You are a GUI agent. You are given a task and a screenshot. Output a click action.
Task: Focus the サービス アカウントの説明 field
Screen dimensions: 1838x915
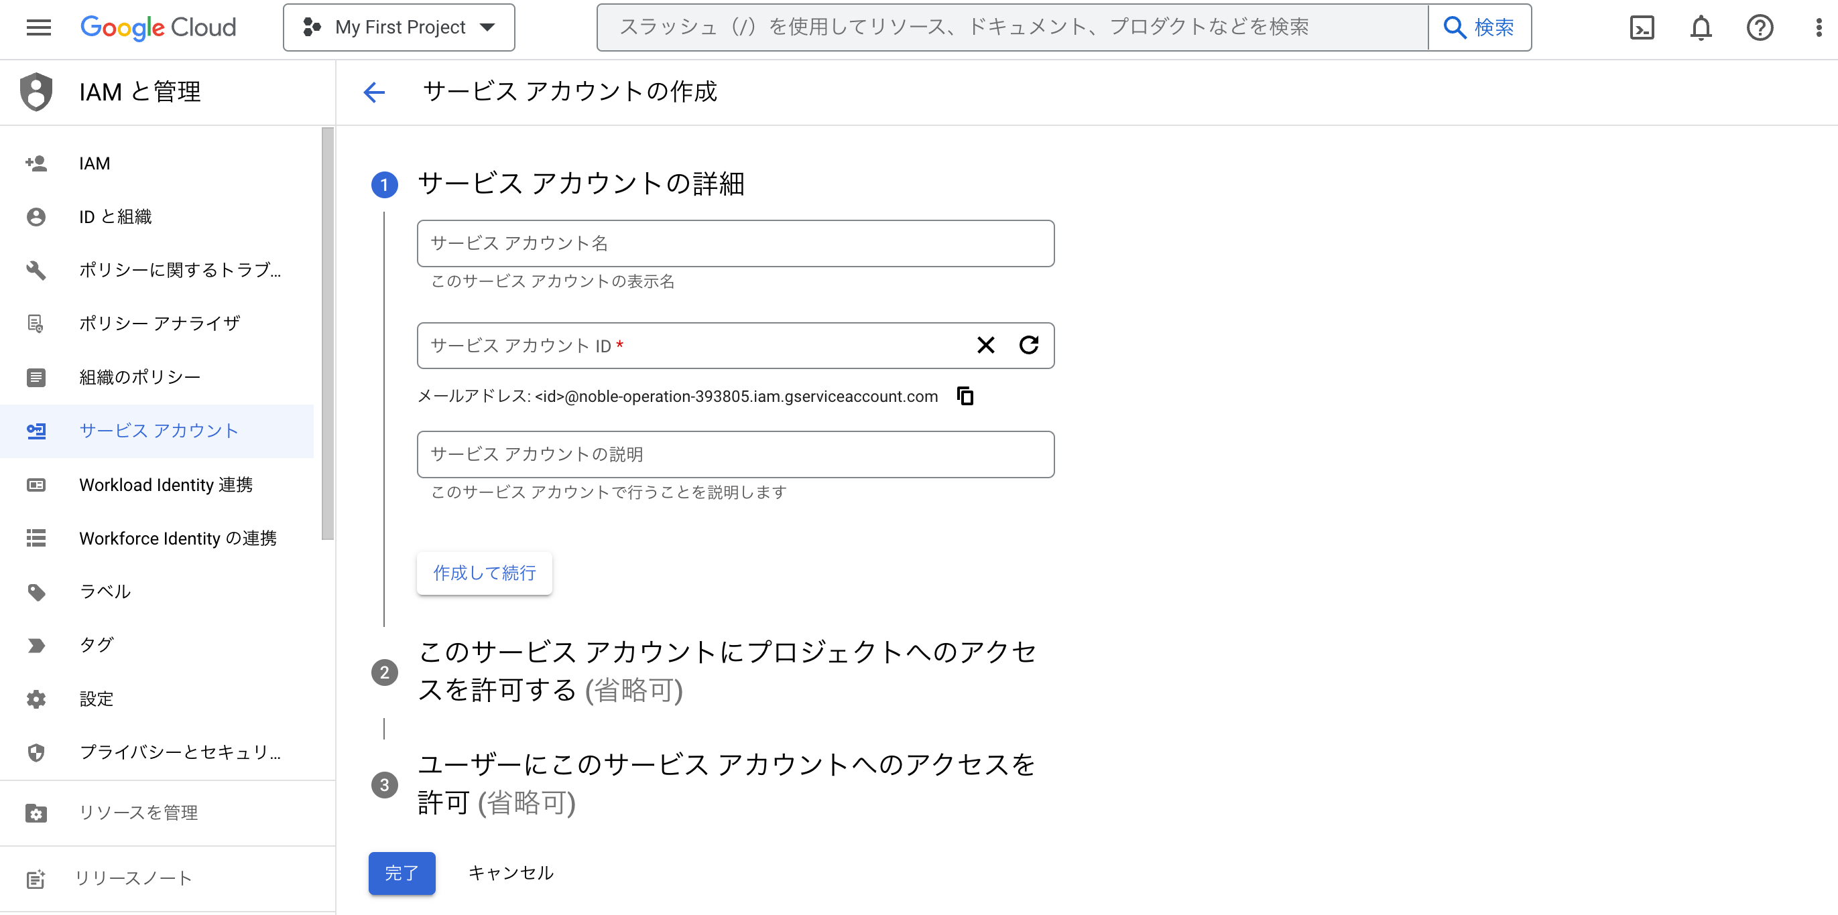(x=735, y=454)
